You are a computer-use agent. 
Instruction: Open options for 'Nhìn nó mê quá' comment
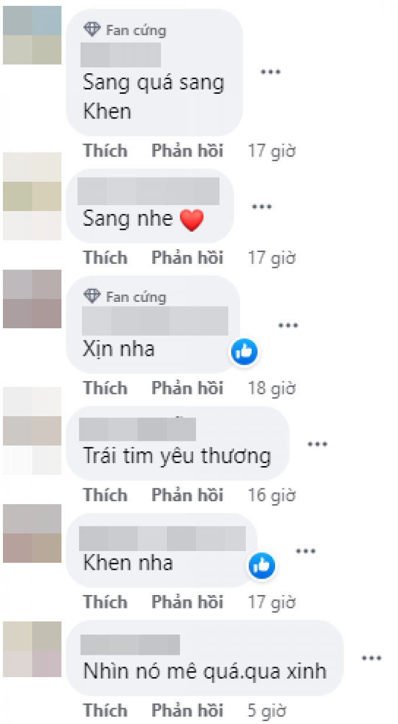[x=371, y=659]
